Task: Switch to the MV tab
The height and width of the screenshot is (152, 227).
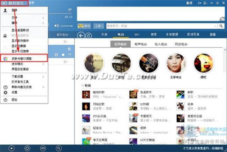Action: point(137,34)
